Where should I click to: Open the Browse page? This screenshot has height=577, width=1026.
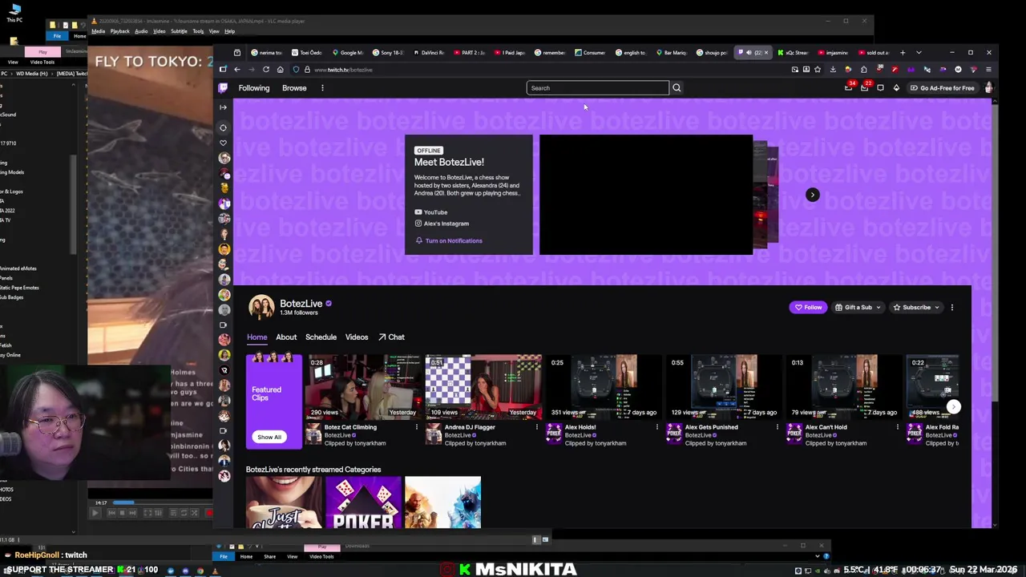coord(294,88)
